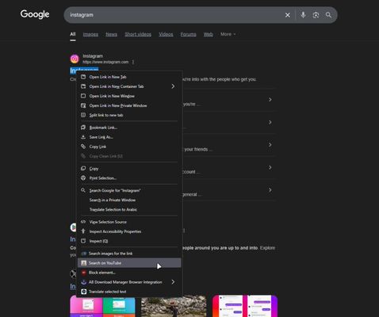Select Search on YouTube menu entry
The height and width of the screenshot is (317, 379).
129,263
